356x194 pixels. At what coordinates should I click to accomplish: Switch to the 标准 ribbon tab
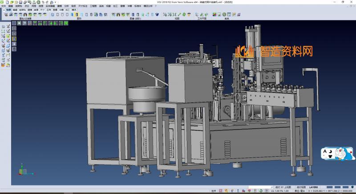[8, 9]
